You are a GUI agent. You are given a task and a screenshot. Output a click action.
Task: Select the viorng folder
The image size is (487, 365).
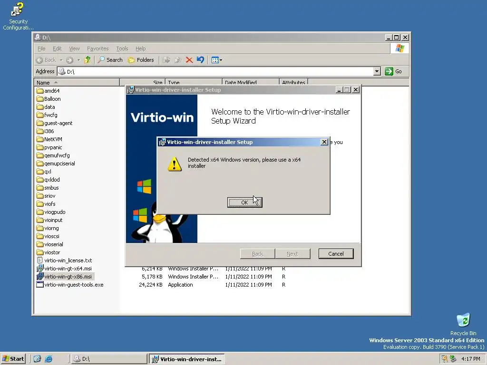pos(48,228)
